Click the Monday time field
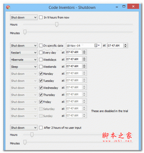This screenshot has height=153, width=144. 76,73
